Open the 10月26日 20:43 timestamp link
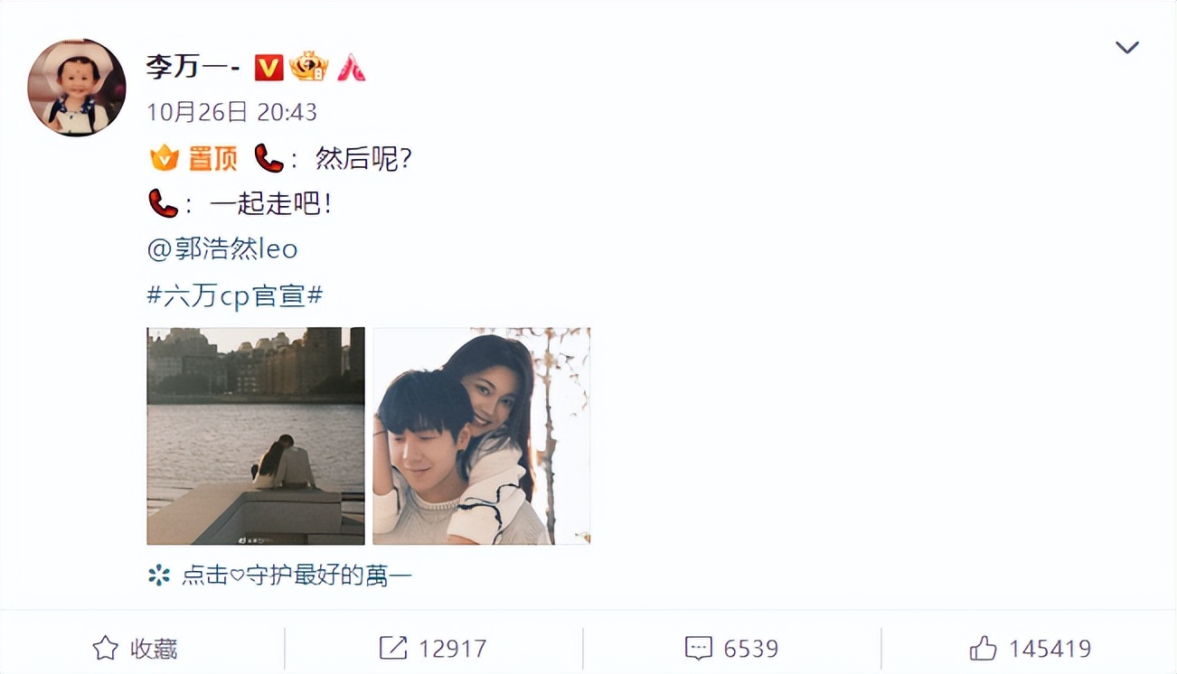 click(231, 112)
